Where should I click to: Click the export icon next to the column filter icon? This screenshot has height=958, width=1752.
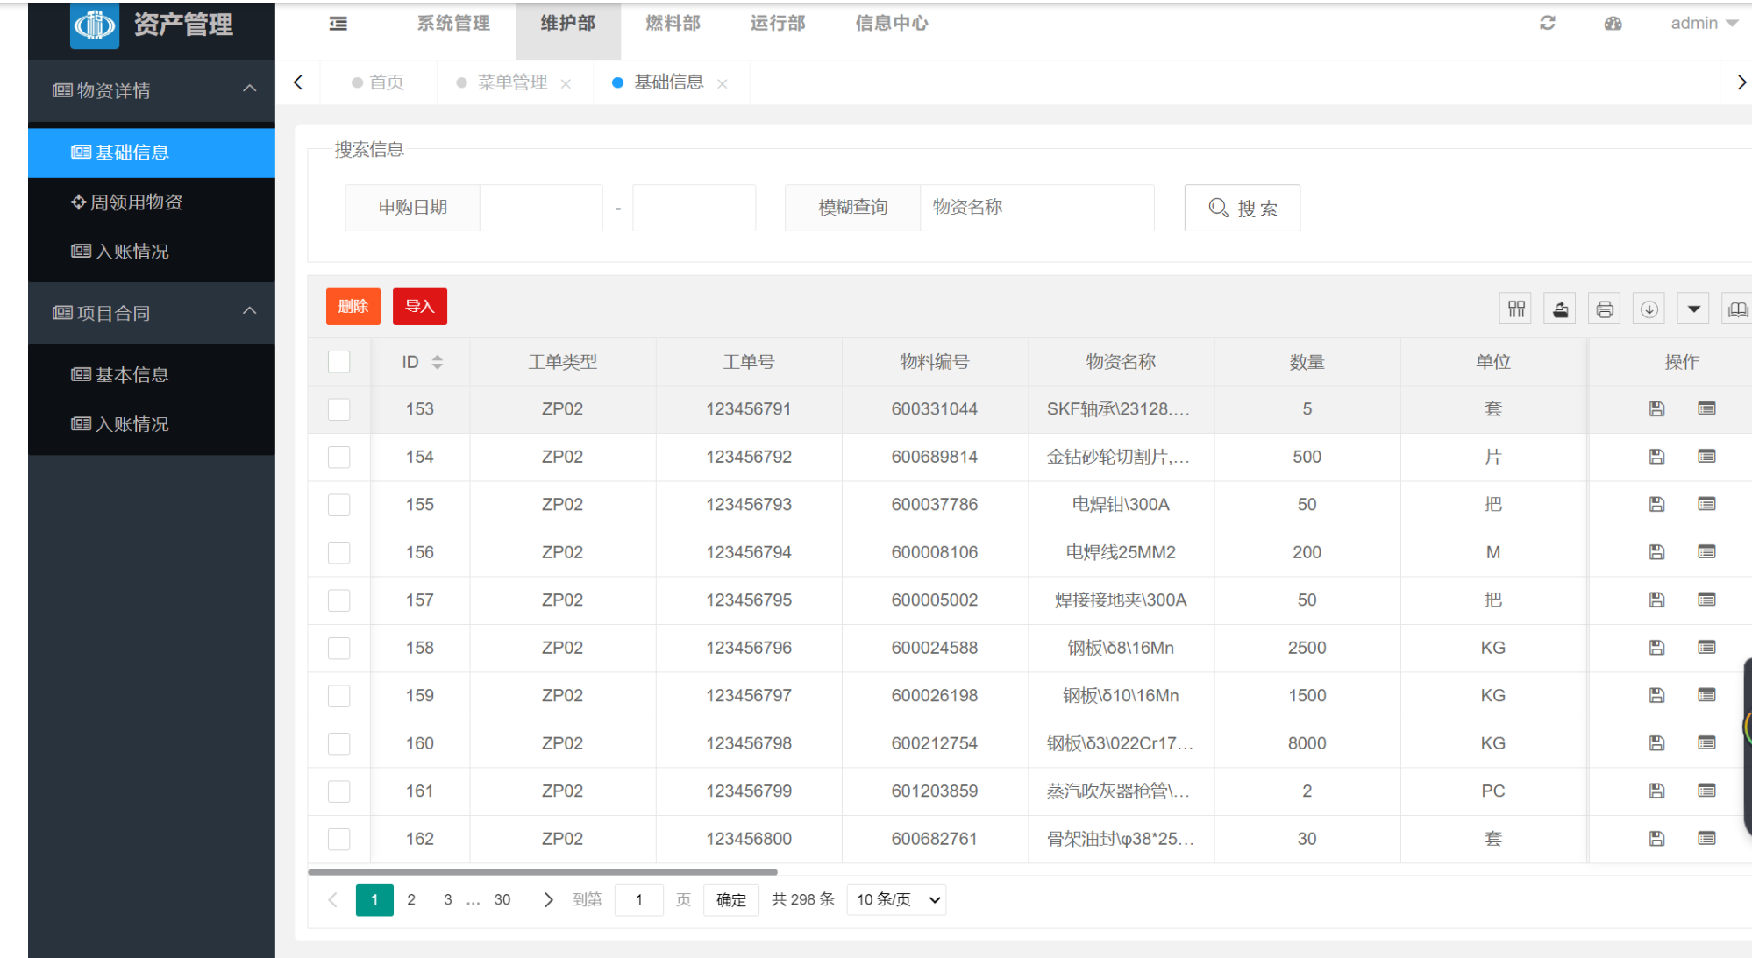(x=1561, y=309)
